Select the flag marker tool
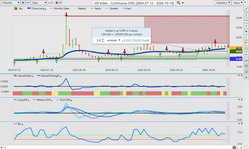249x149 pixels. tap(246, 32)
